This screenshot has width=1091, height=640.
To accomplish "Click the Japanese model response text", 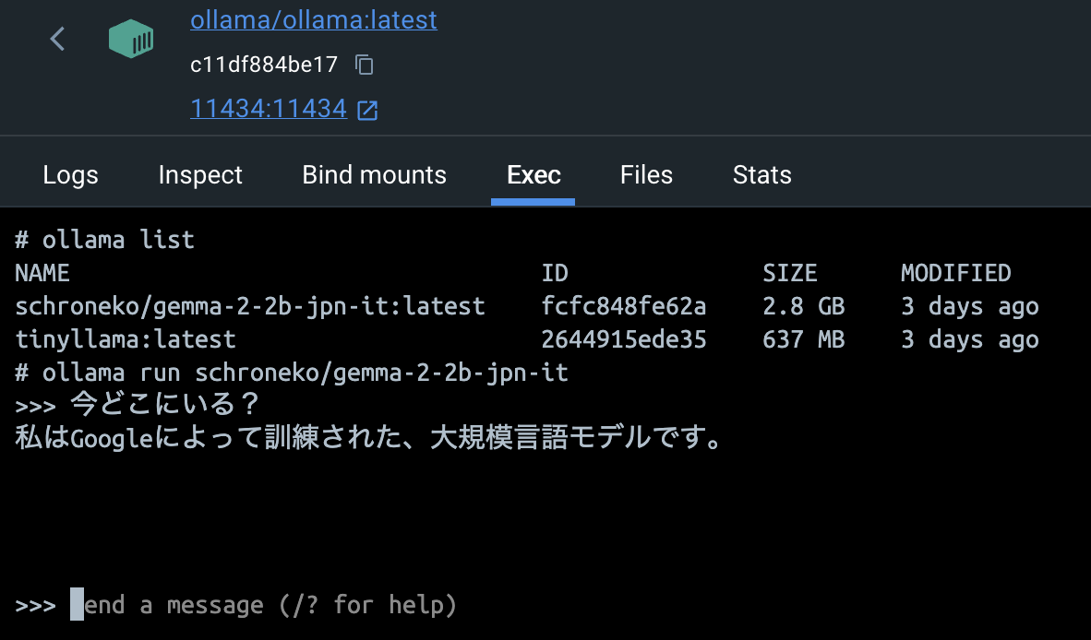I will [x=369, y=438].
